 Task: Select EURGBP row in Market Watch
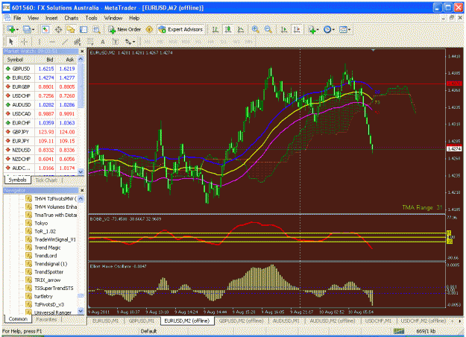40,86
